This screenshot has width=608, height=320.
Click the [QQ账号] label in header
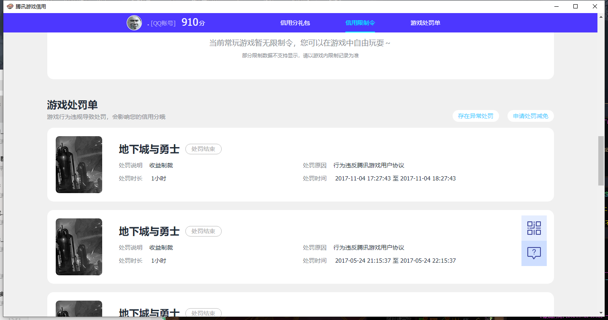[163, 23]
